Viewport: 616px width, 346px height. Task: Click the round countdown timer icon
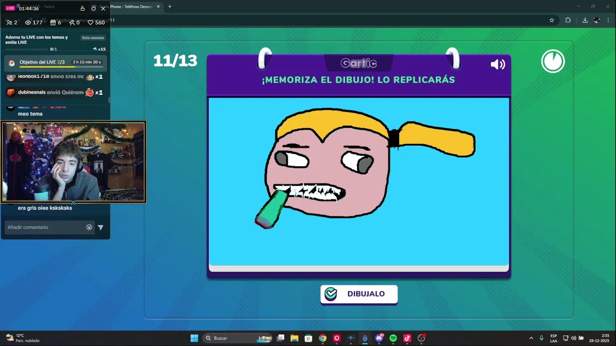553,61
